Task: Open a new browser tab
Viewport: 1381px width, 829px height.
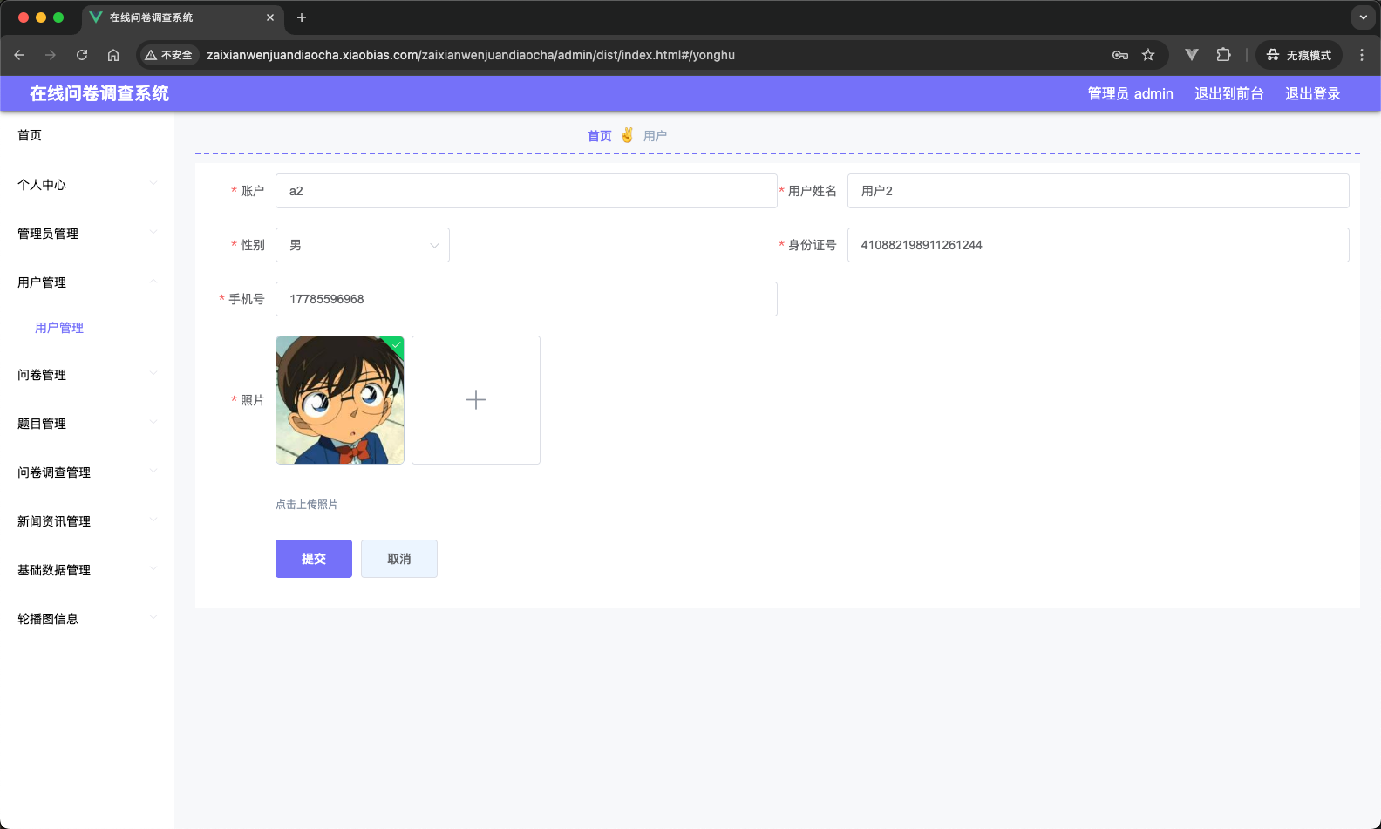Action: point(302,17)
